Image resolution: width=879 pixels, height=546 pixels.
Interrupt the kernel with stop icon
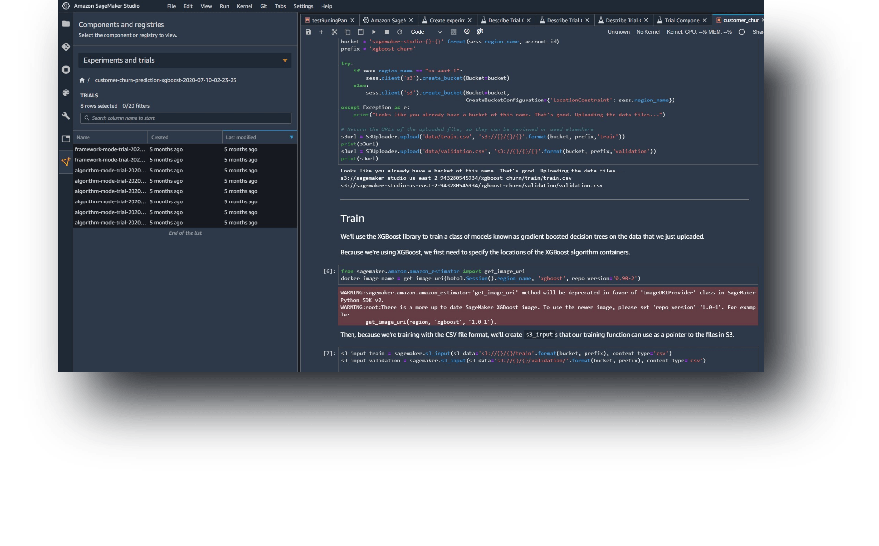pos(387,32)
